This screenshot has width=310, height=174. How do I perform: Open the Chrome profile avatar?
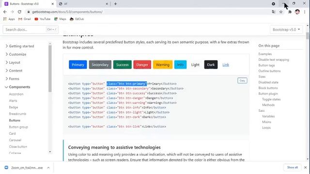coord(297,12)
